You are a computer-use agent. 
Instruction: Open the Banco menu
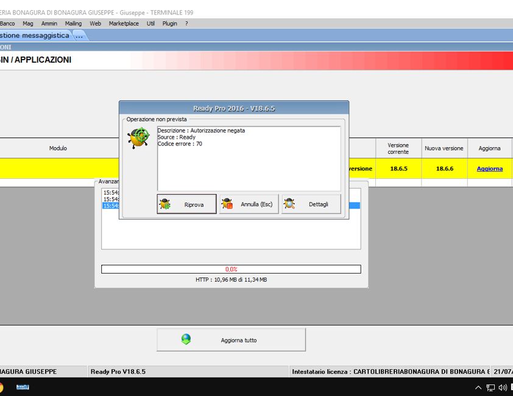click(7, 24)
